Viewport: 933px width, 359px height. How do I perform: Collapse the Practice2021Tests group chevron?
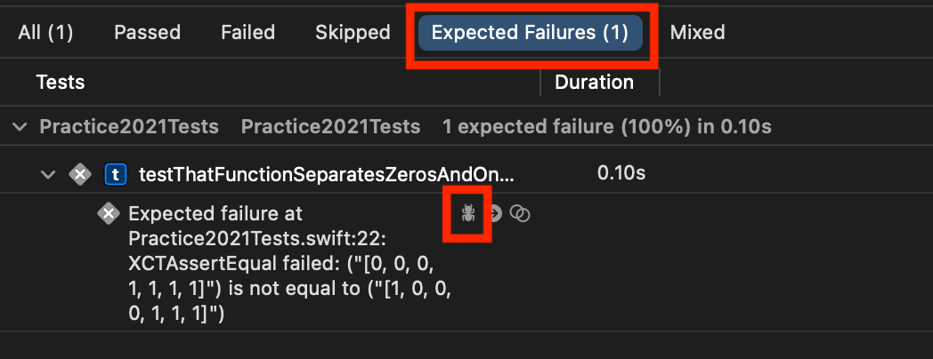pyautogui.click(x=20, y=126)
